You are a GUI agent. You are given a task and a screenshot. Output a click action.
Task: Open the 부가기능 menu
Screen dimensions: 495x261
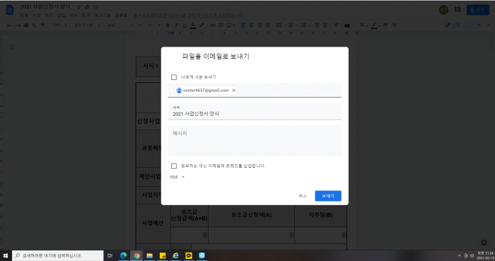click(x=103, y=15)
